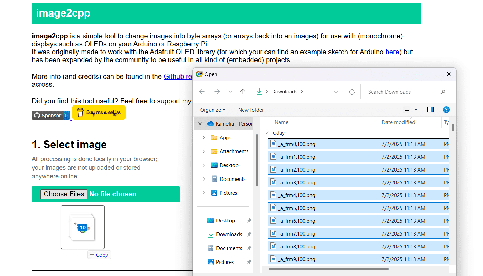Click the GitHub Sponsor badge
Image resolution: width=483 pixels, height=276 pixels.
(x=51, y=116)
